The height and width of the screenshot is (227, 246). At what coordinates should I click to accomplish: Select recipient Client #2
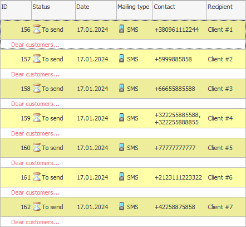220,59
